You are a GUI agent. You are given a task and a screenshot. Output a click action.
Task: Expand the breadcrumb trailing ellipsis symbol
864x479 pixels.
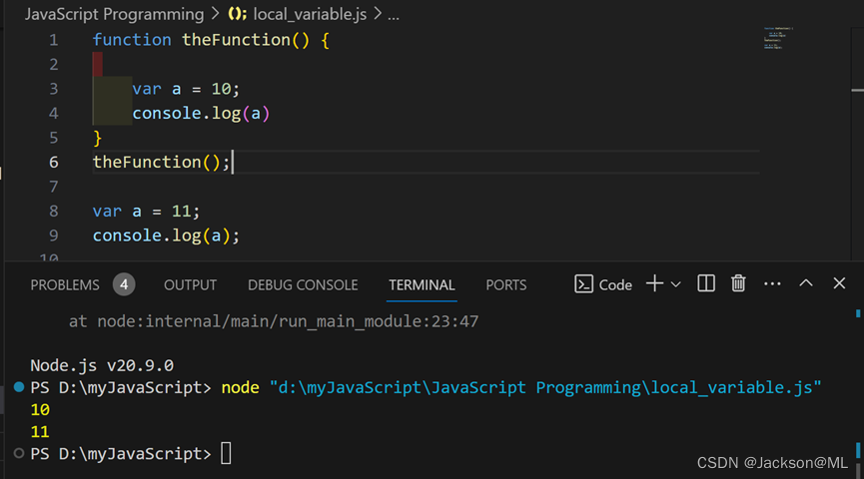point(393,15)
